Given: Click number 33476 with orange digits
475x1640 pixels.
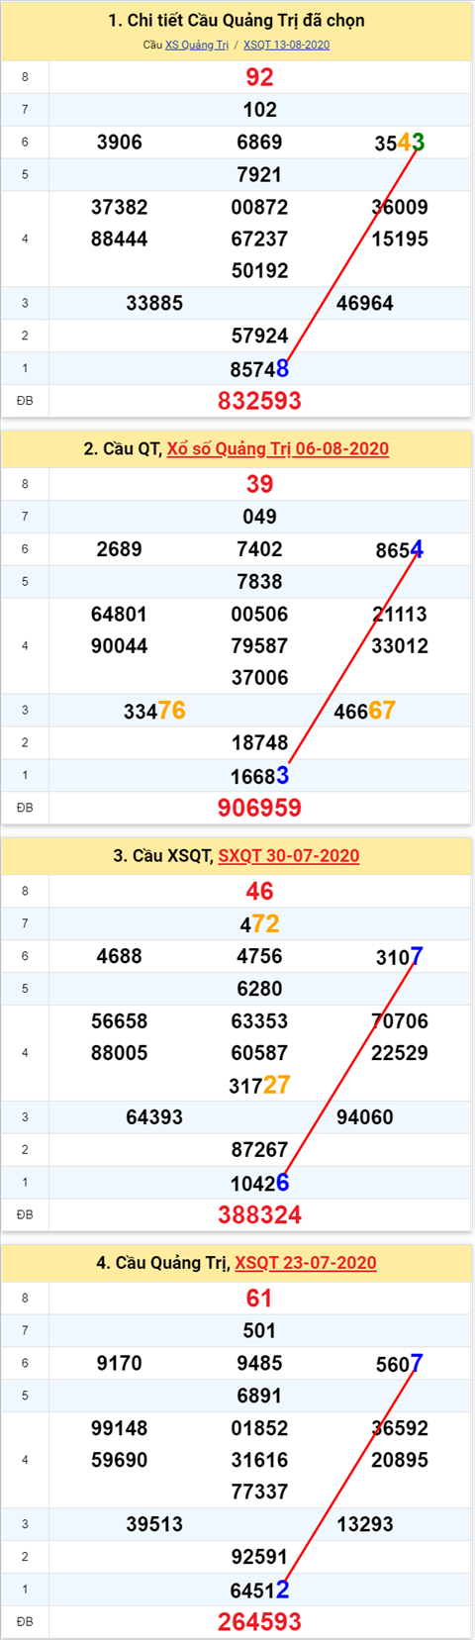Looking at the screenshot, I should point(154,711).
